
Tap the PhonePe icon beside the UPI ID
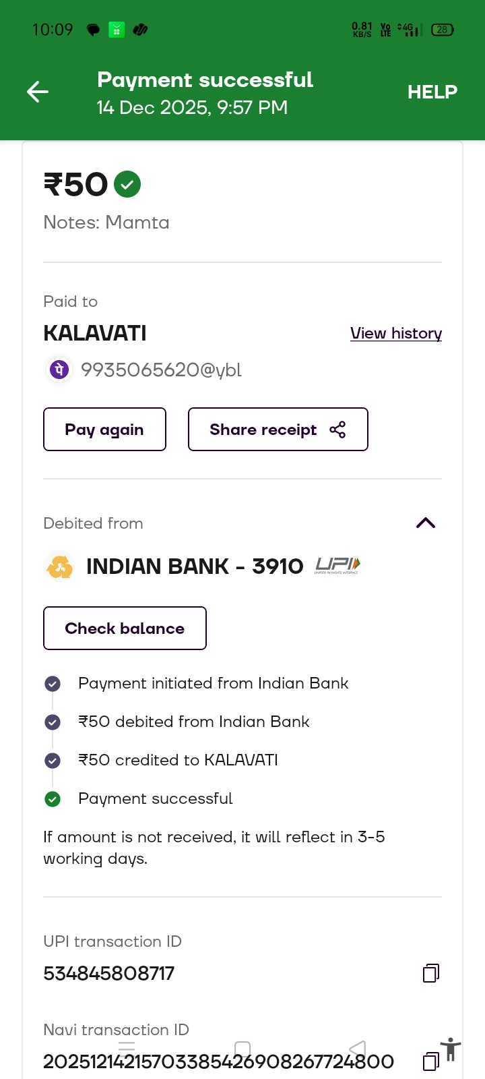tap(59, 370)
